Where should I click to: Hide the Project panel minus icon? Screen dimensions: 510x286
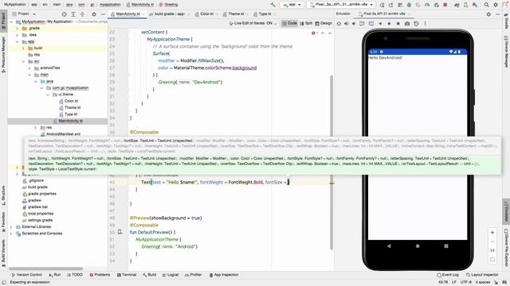[103, 14]
